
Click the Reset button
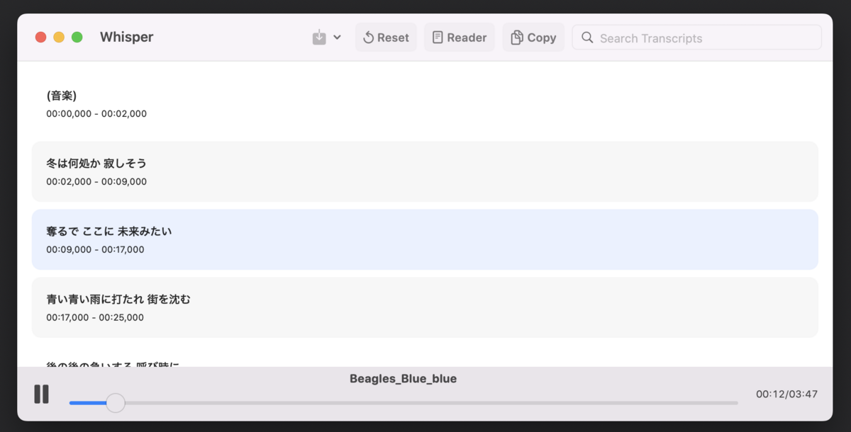click(x=386, y=38)
